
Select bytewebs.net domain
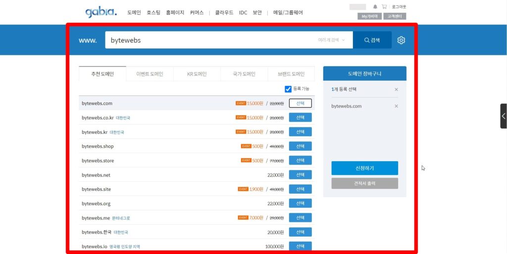(301, 174)
